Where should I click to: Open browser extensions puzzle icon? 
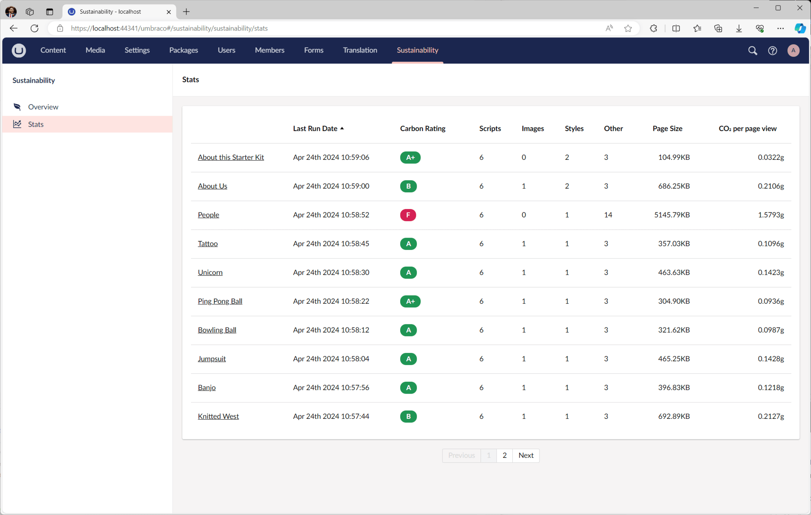[x=653, y=28]
